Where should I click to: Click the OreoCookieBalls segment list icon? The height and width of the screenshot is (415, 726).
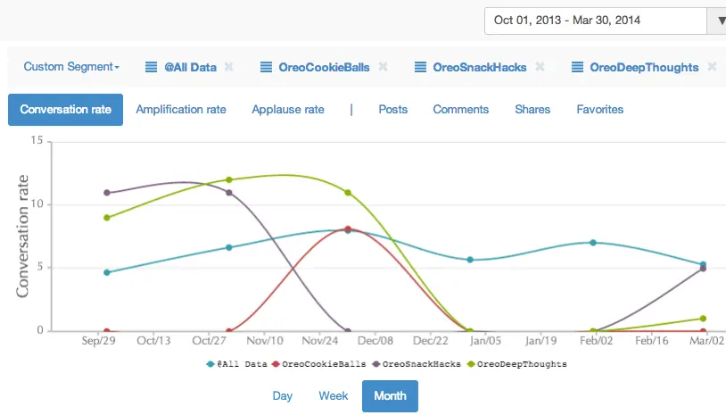pos(266,67)
